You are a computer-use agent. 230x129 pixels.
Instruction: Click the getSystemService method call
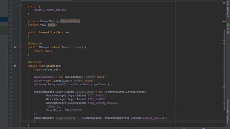point(117,118)
